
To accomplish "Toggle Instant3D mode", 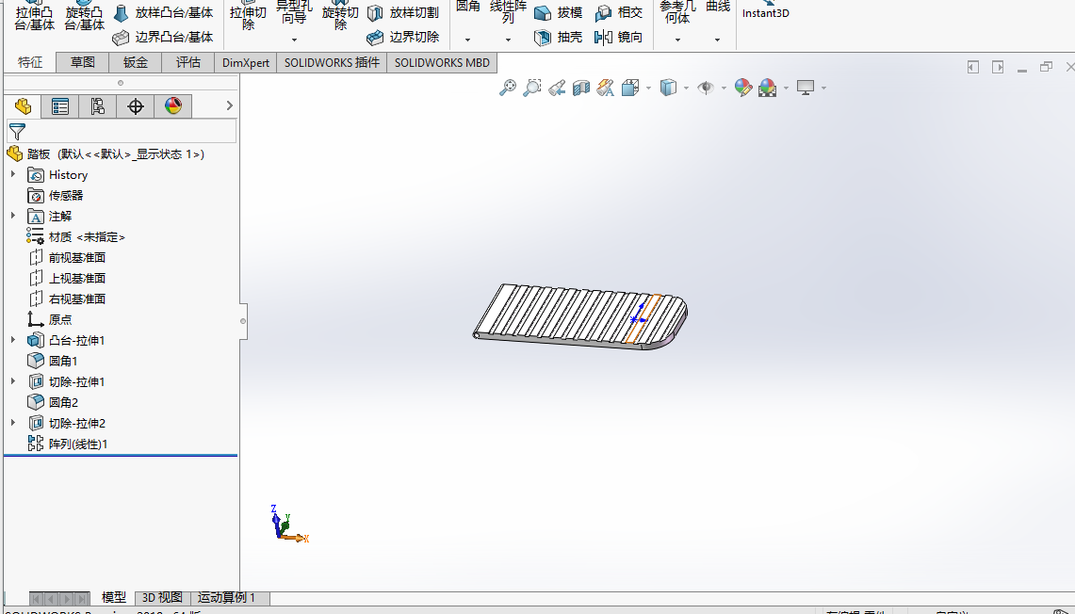I will [766, 9].
